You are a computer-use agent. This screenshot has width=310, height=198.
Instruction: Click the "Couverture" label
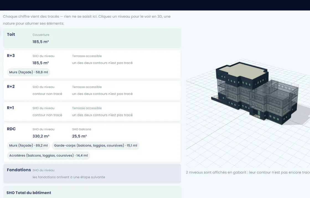coord(41,35)
